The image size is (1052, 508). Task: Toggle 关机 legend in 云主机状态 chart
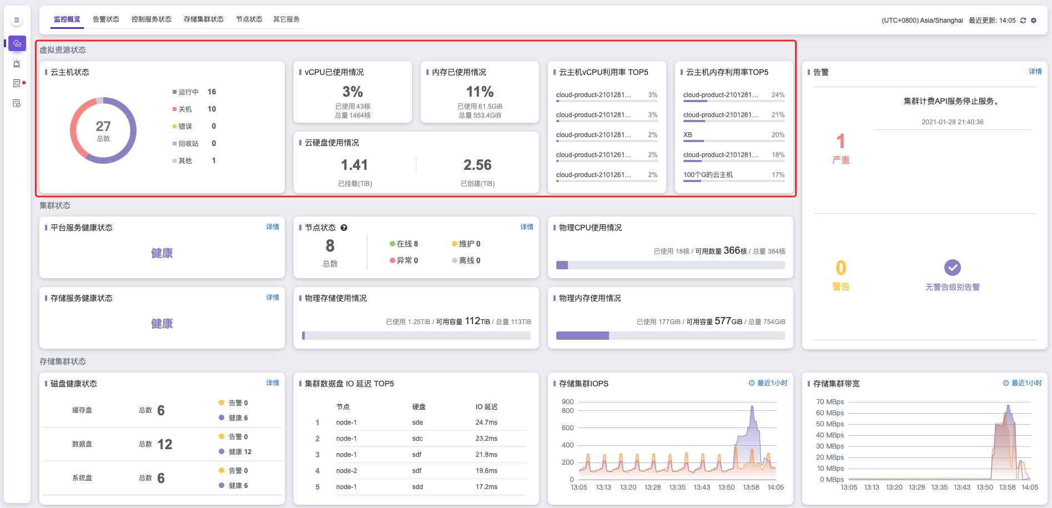(x=185, y=109)
